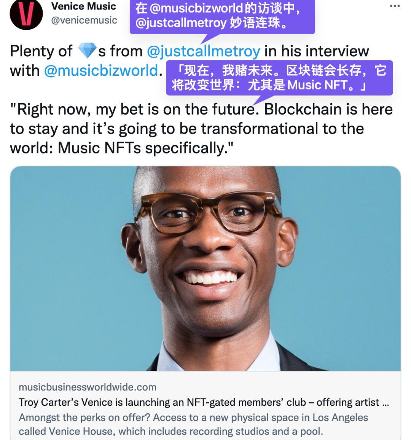Click the article description about Venice House

(x=193, y=424)
